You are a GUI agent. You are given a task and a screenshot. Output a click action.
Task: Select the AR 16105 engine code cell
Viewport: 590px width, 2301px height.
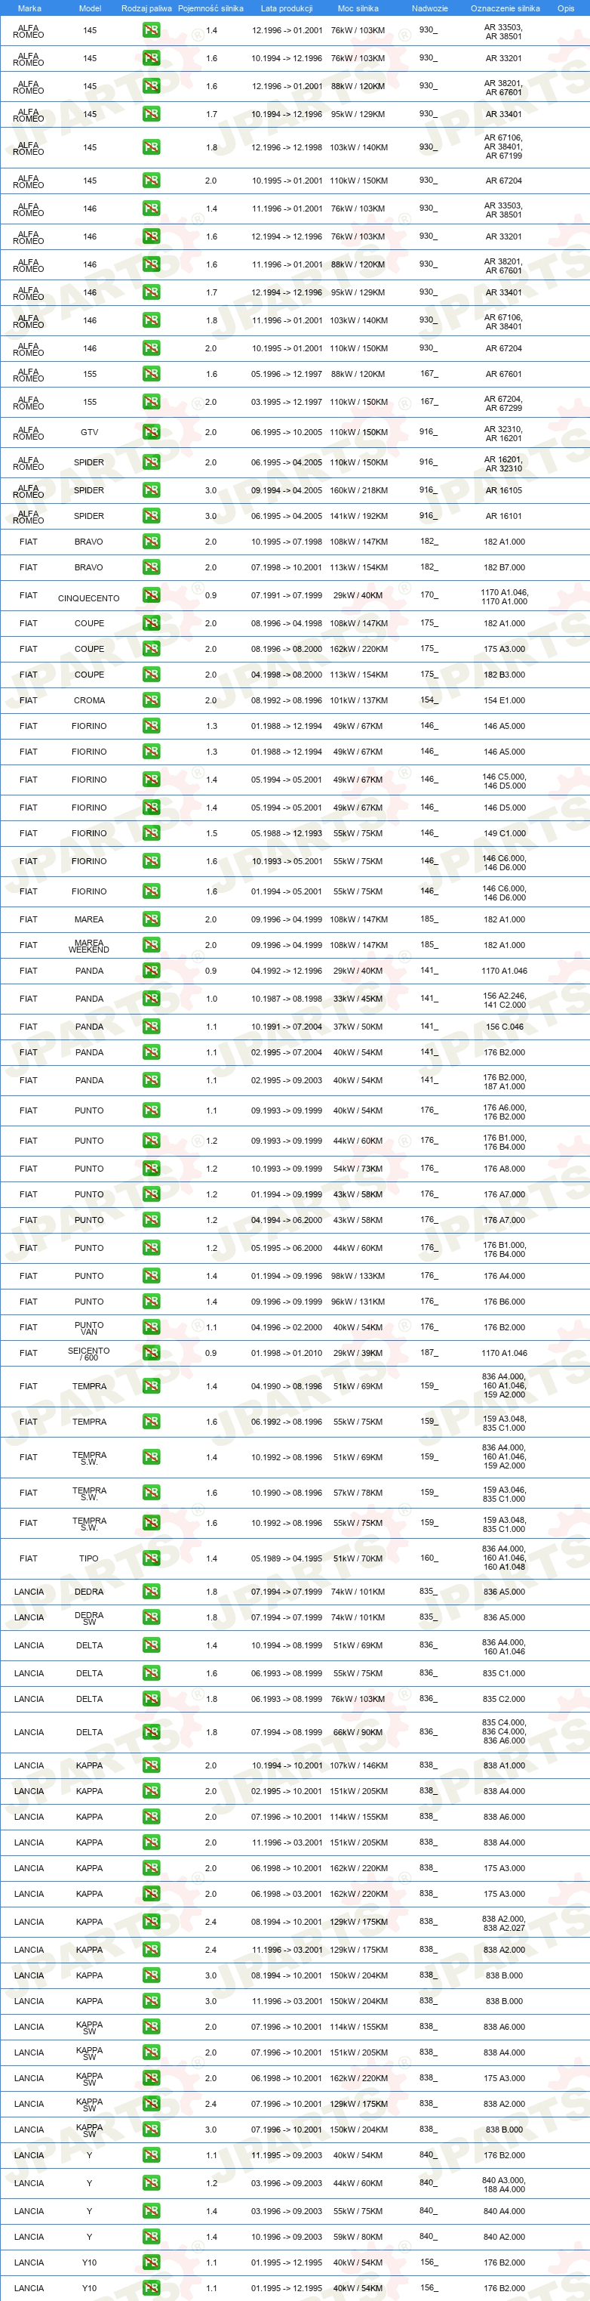click(504, 490)
